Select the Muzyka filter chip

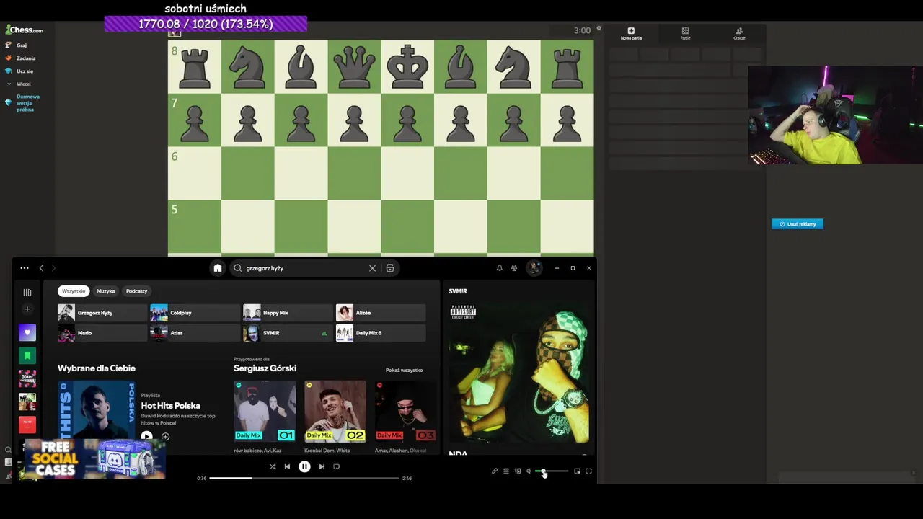[106, 291]
